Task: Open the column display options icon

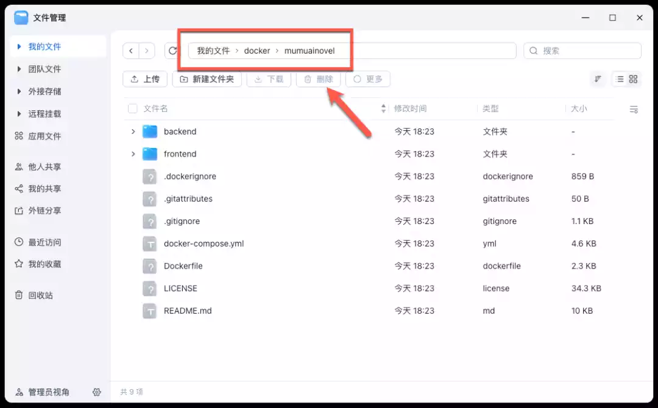Action: click(x=634, y=109)
